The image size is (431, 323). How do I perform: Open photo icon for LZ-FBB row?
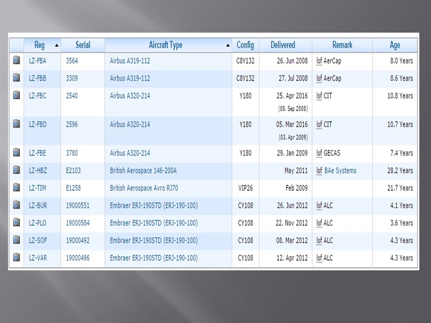[16, 78]
